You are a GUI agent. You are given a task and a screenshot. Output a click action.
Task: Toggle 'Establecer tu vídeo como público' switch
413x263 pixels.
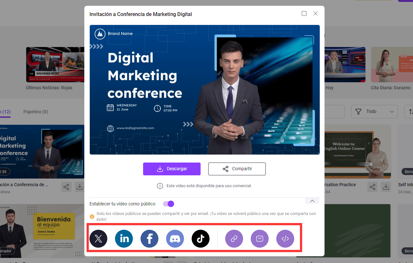click(x=168, y=204)
